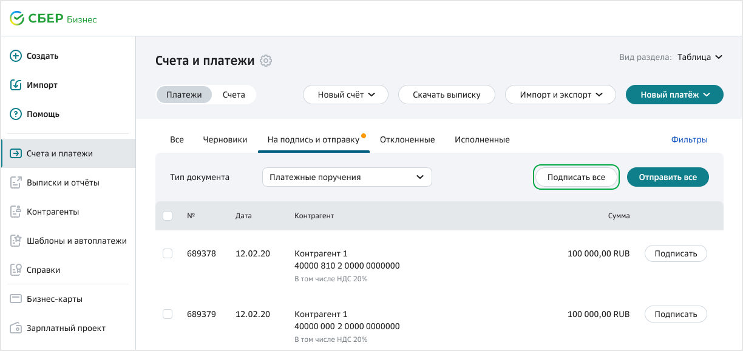Viewport: 743px width, 351px height.
Task: Open the Все tab
Action: pyautogui.click(x=177, y=139)
